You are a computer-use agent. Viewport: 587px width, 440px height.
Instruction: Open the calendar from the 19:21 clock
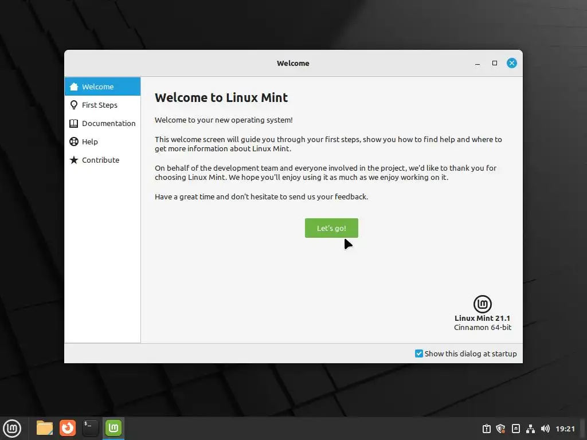click(565, 429)
